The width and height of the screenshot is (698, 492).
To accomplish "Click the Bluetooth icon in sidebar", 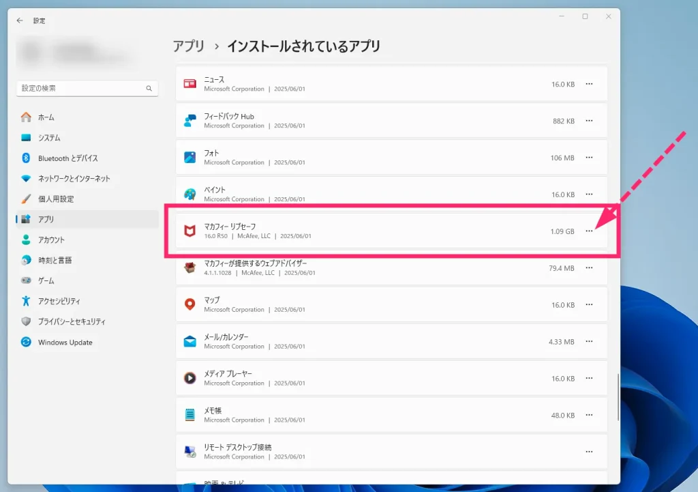I will tap(27, 158).
